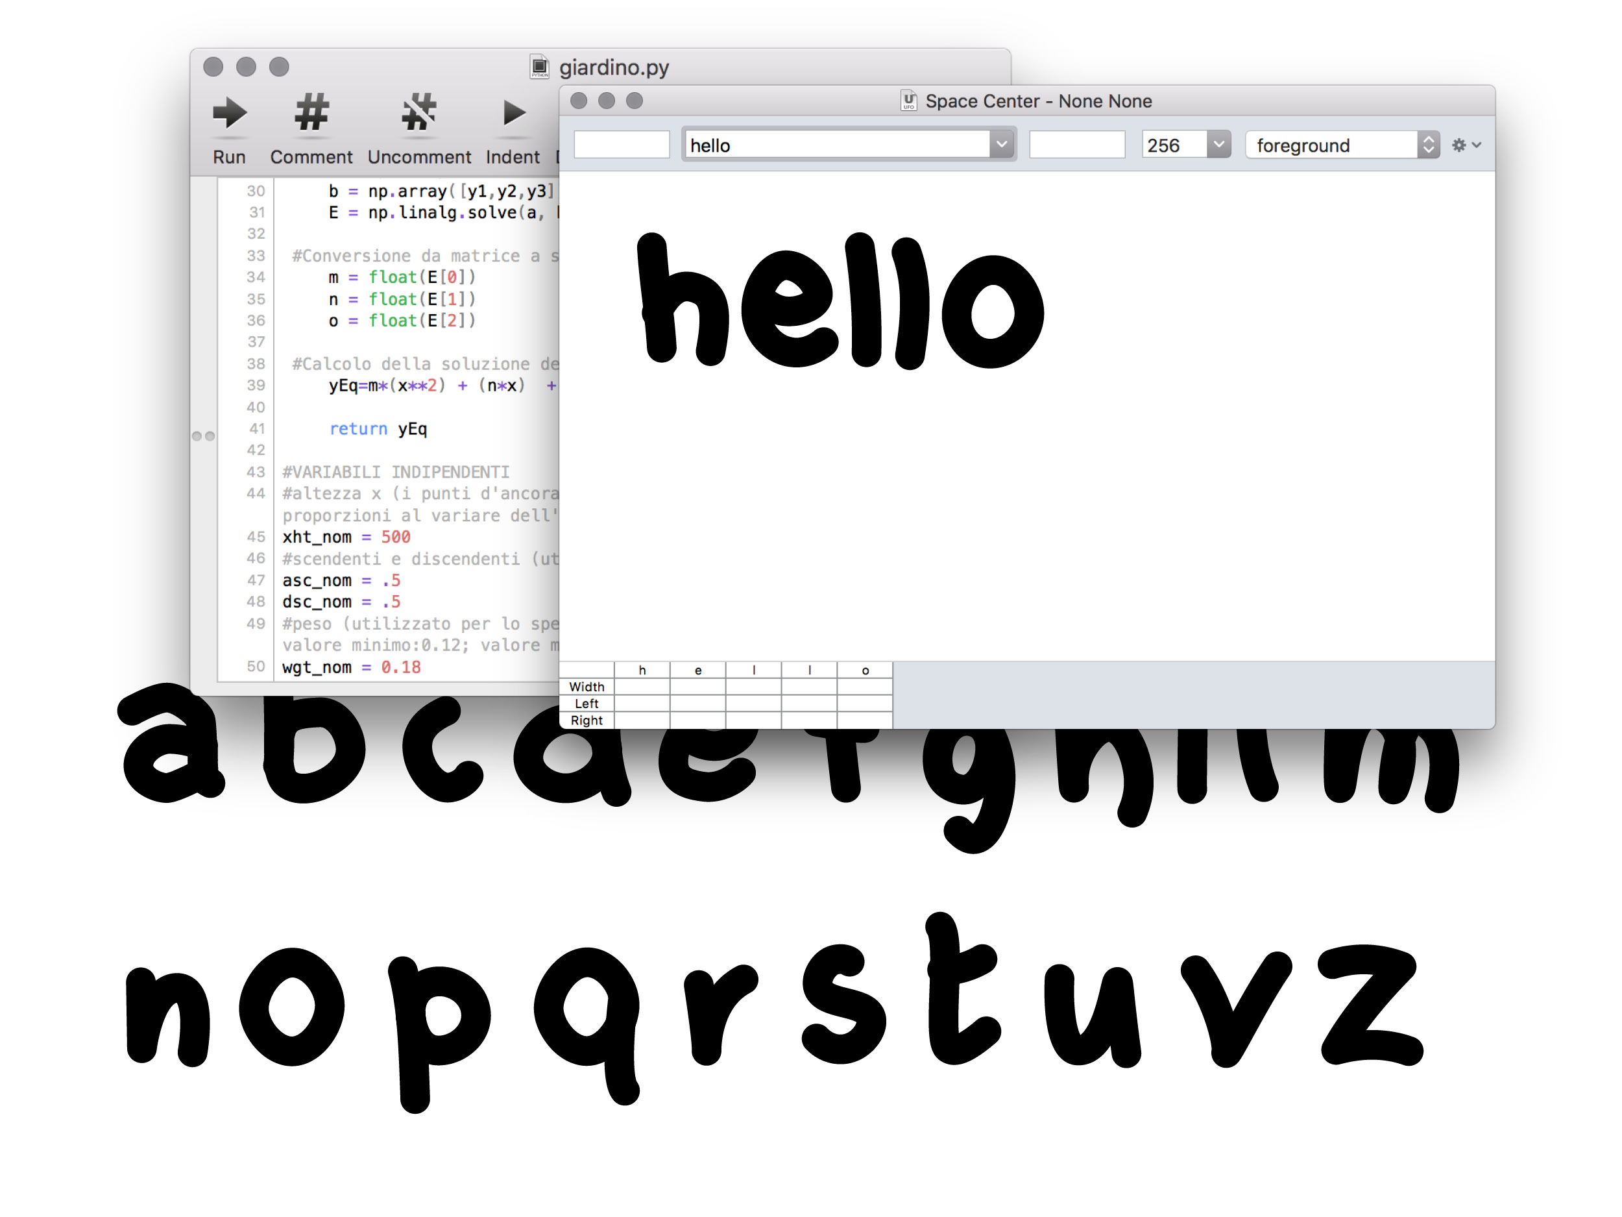Click the code line asc_nom = .5
1622x1217 pixels.
point(342,580)
